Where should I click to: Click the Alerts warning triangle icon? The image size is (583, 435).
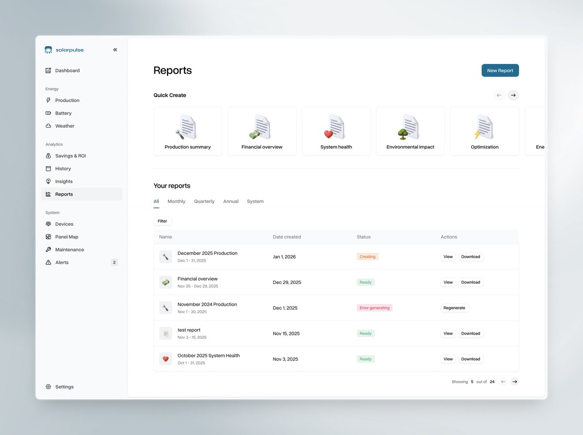click(x=48, y=262)
